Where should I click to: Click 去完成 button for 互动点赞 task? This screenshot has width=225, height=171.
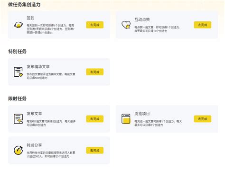click(x=203, y=25)
